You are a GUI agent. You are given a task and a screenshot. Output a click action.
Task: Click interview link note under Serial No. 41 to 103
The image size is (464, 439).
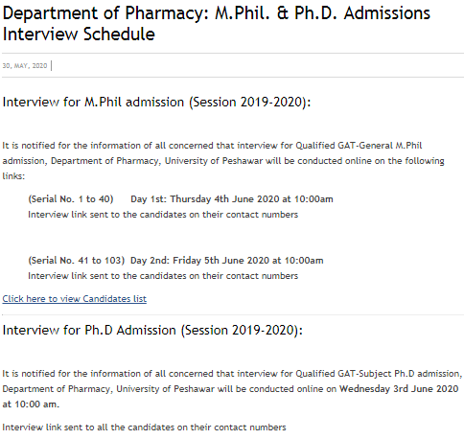(163, 276)
